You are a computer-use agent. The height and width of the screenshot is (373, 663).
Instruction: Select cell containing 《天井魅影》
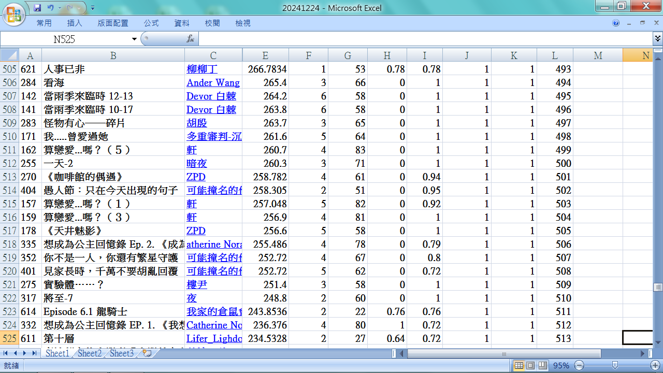[x=113, y=231]
